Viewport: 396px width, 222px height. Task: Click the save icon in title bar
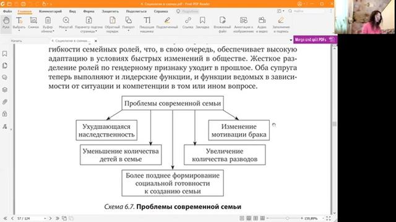click(x=17, y=4)
